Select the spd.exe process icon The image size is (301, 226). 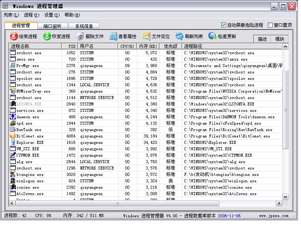(13, 123)
